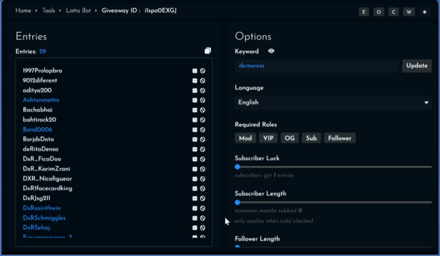The height and width of the screenshot is (256, 440).
Task: Remove entry BorjdsDota with minus icon
Action: point(195,139)
